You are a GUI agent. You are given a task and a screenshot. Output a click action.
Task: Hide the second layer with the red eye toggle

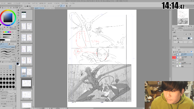173,57
